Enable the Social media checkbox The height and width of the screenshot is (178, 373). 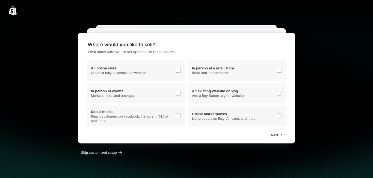click(178, 116)
